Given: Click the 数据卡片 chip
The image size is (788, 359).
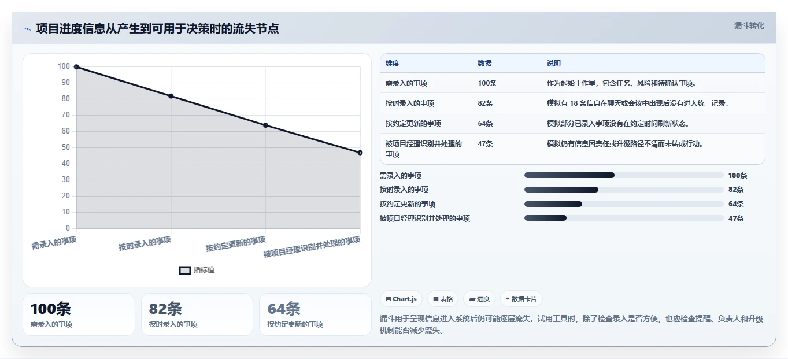Looking at the screenshot, I should tap(521, 299).
